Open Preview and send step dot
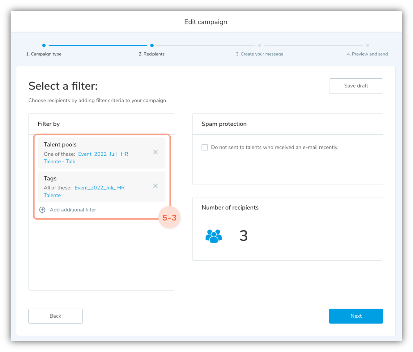The image size is (413, 352). tap(368, 46)
